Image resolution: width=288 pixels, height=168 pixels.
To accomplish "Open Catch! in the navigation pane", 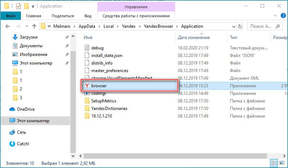I will coord(23,143).
